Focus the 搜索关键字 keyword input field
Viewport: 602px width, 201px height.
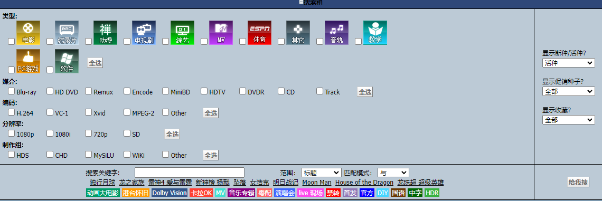click(189, 173)
